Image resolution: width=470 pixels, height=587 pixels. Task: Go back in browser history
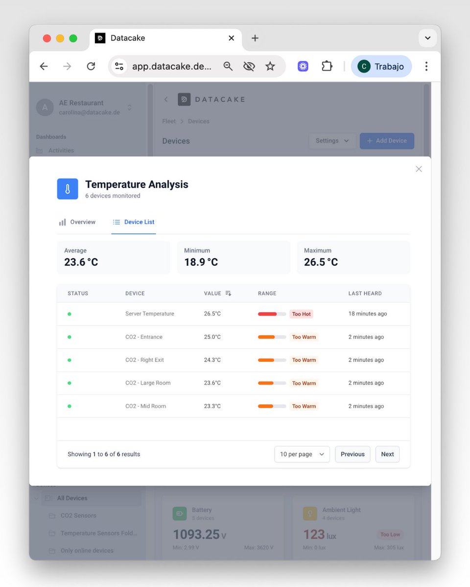[x=44, y=67]
